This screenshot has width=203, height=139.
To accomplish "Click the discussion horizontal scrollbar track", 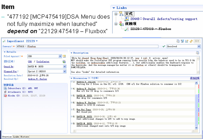I will pos(134,131).
